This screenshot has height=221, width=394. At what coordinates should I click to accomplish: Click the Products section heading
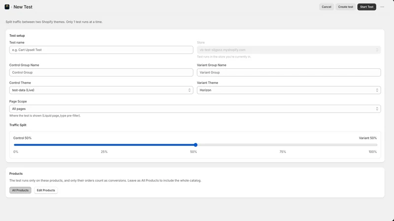(x=16, y=174)
